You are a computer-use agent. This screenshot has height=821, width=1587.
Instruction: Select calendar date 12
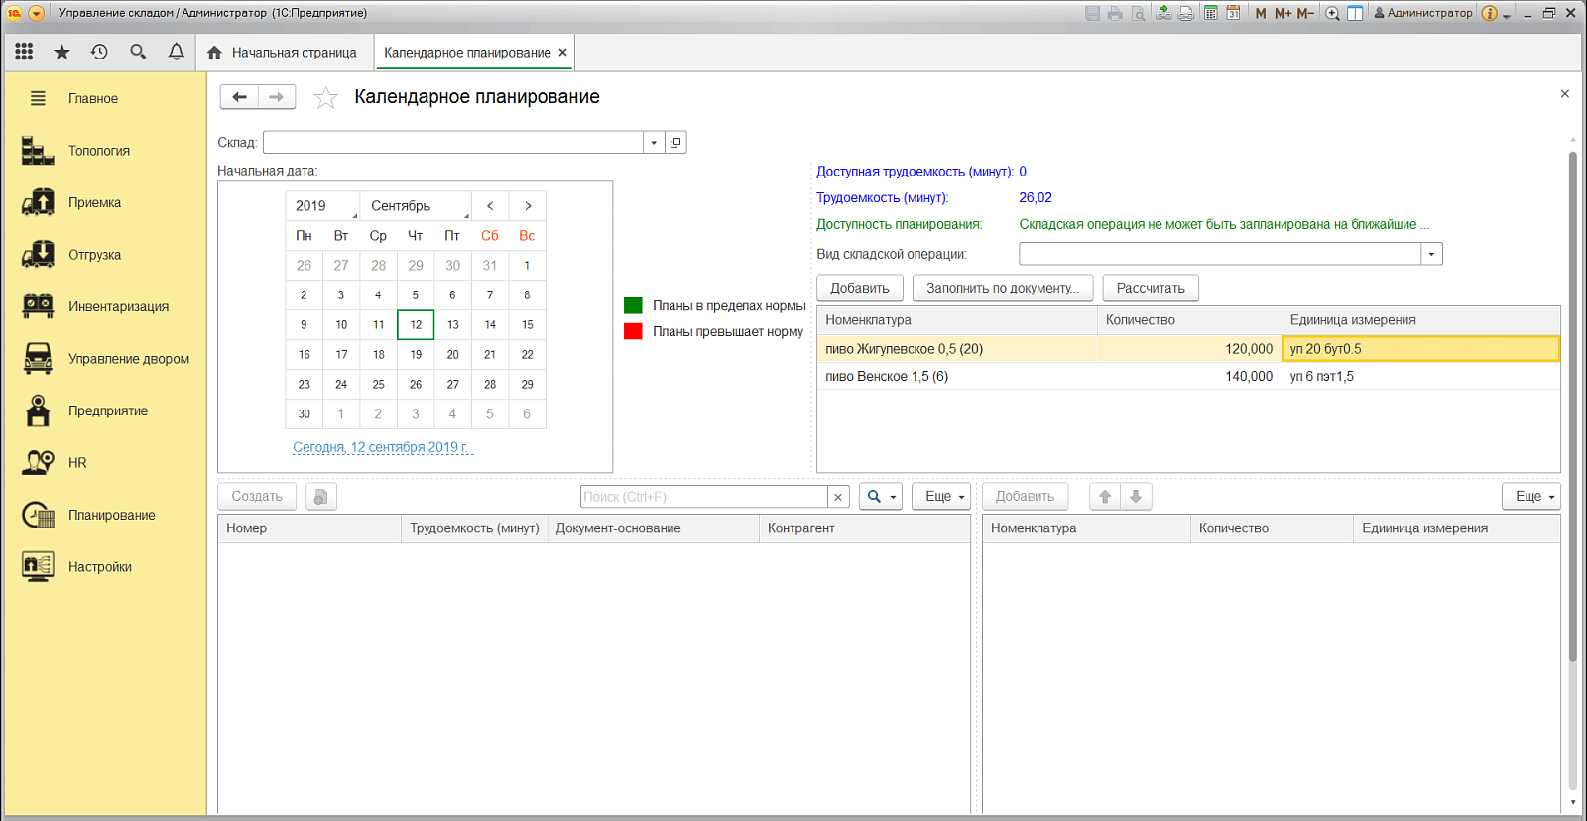[x=416, y=324]
